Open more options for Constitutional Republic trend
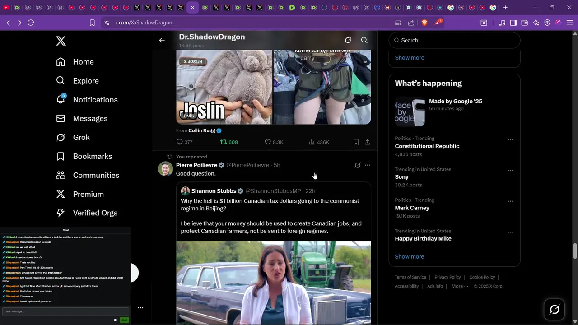 pyautogui.click(x=510, y=139)
